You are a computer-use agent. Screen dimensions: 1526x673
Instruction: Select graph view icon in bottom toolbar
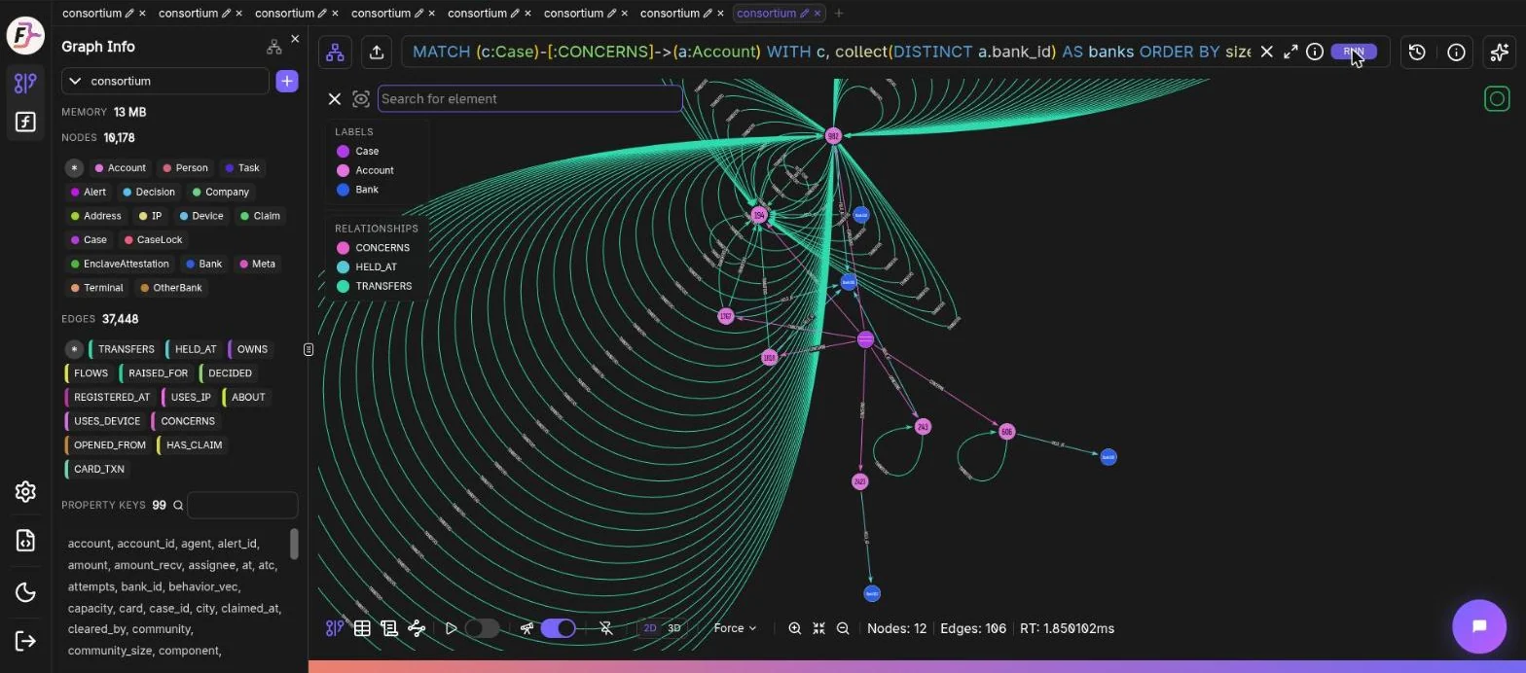pos(334,628)
